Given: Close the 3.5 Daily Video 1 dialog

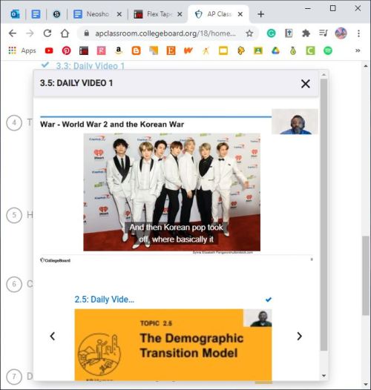Looking at the screenshot, I should [x=305, y=84].
